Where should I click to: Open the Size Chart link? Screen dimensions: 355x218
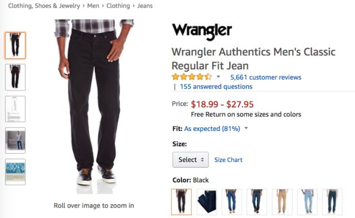228,160
